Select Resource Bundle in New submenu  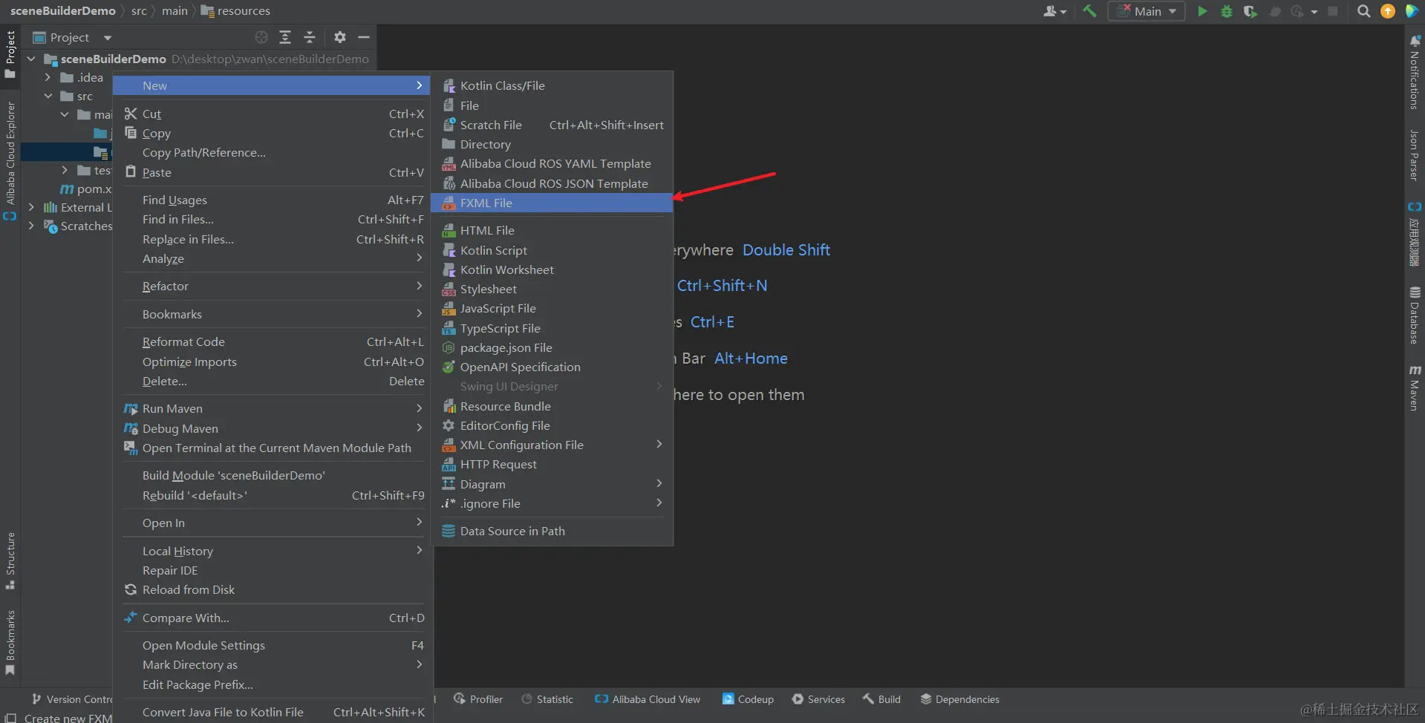[552, 406]
